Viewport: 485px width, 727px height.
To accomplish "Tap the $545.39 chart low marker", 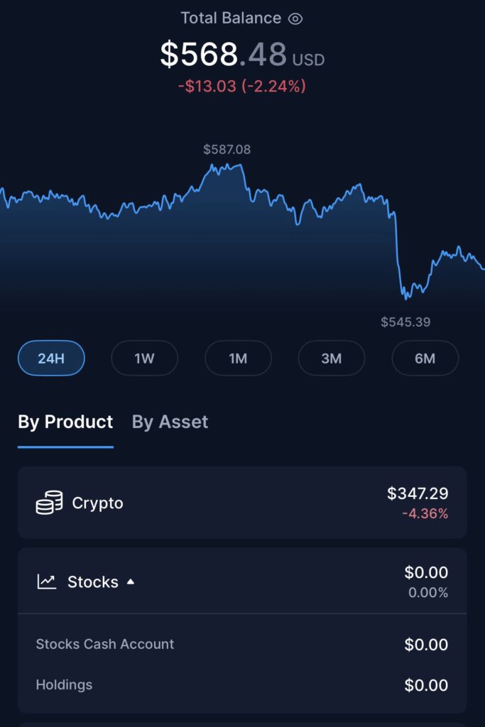I will pyautogui.click(x=405, y=322).
